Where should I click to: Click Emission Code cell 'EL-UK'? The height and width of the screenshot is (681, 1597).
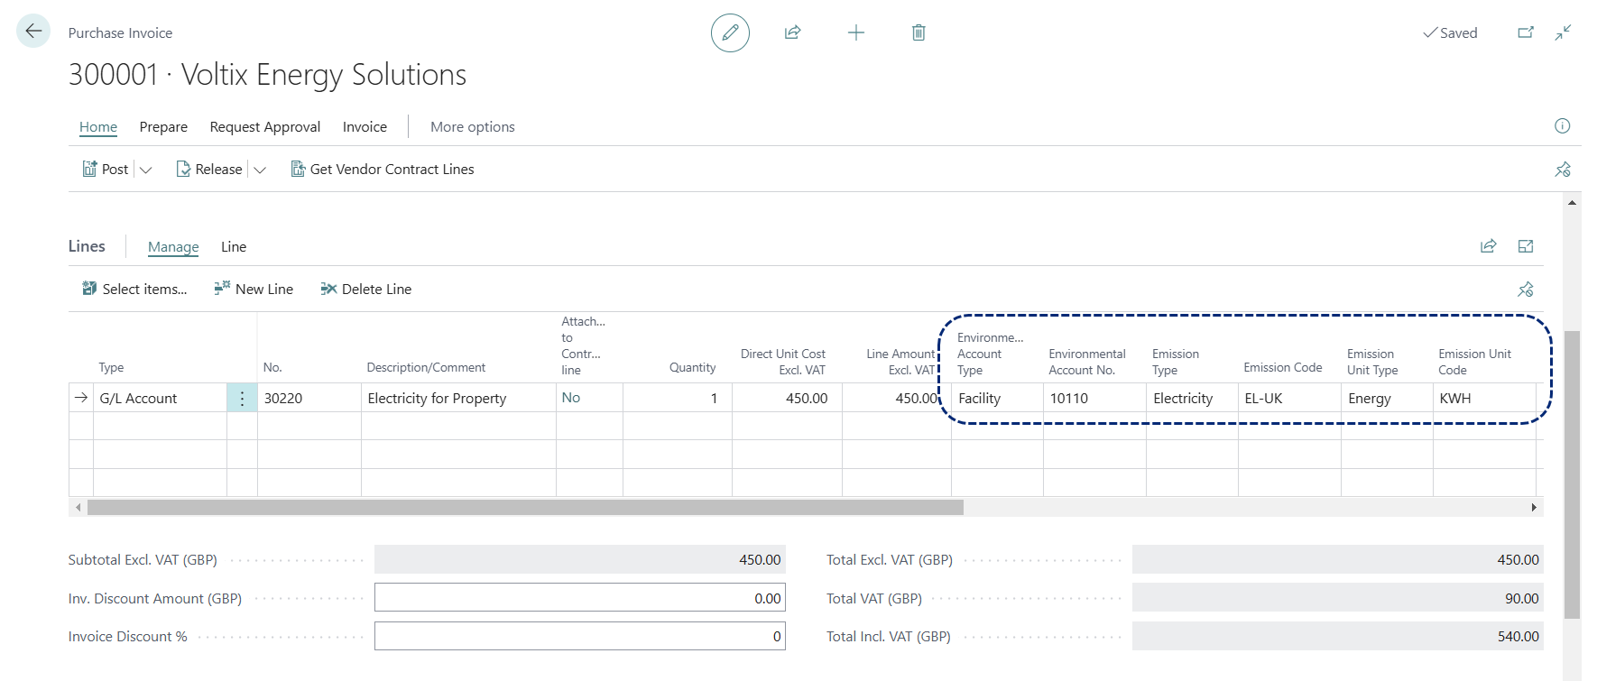coord(1289,398)
